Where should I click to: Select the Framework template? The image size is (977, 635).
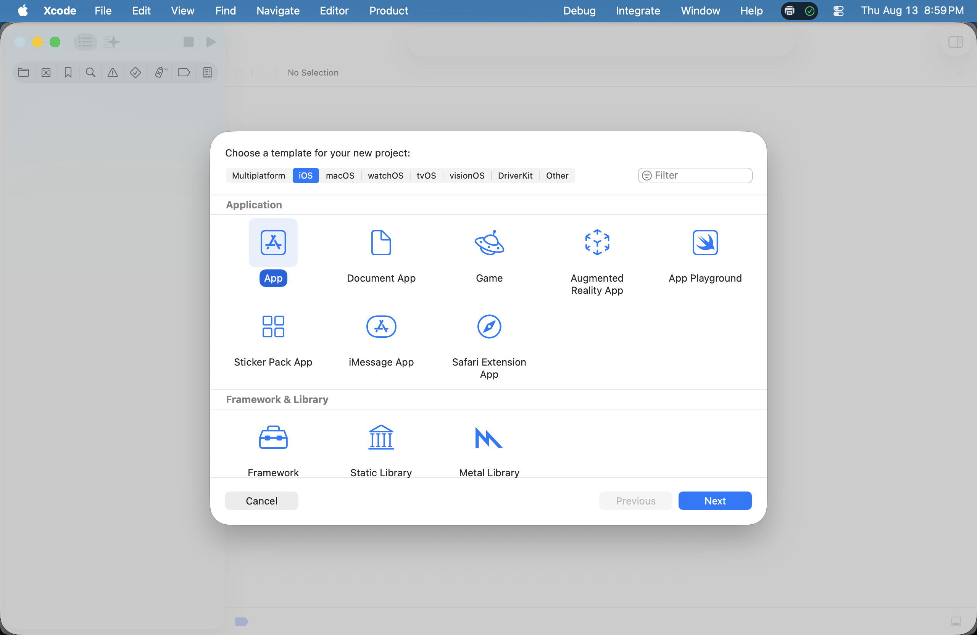pos(273,438)
